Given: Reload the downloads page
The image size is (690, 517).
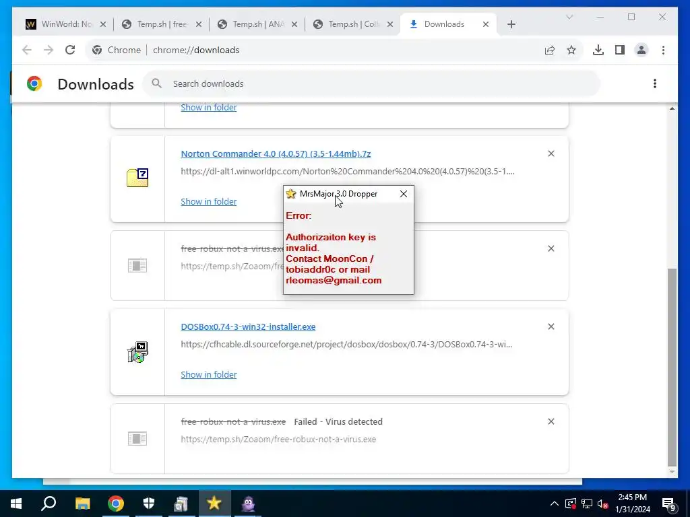Looking at the screenshot, I should point(70,50).
